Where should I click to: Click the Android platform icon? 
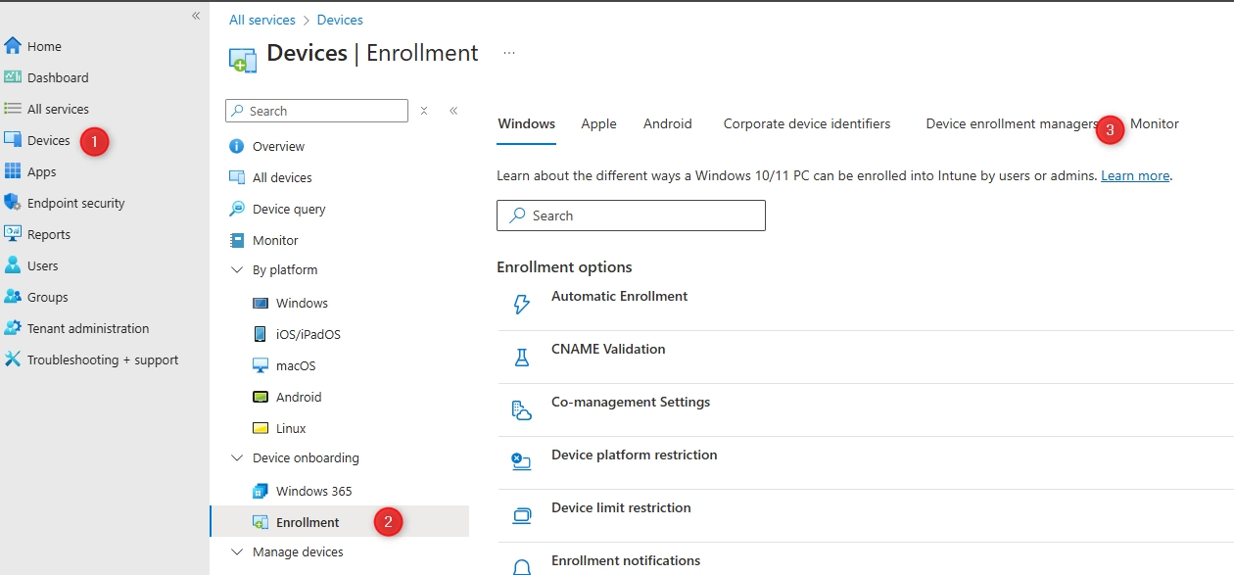pyautogui.click(x=260, y=397)
